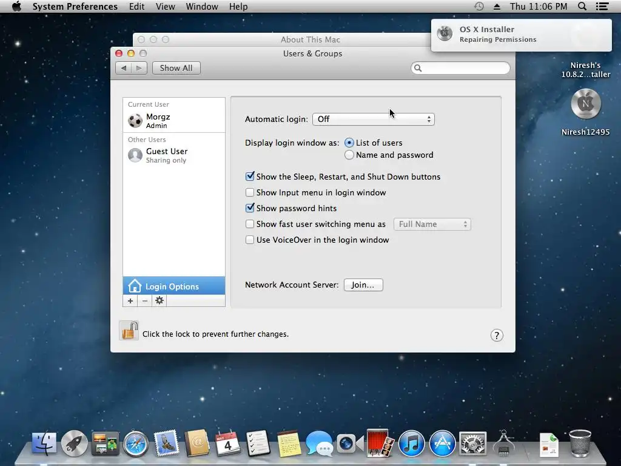
Task: Go back with the left arrow button
Action: tap(124, 68)
